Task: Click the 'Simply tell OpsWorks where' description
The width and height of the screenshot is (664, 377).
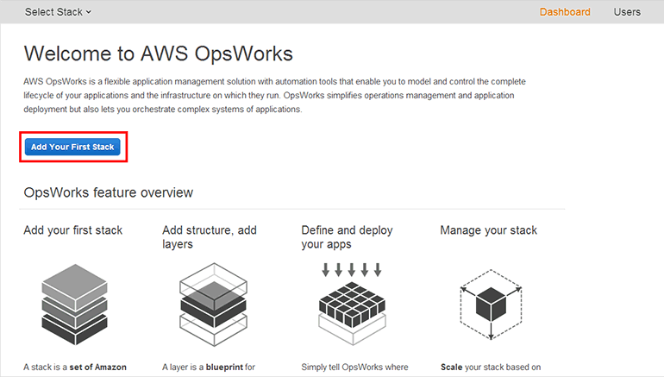Action: (353, 367)
